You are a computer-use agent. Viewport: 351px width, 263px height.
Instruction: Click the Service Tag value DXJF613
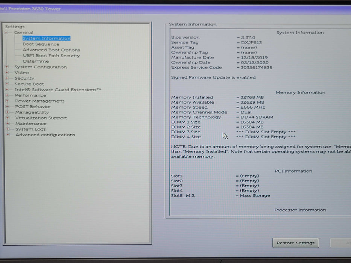(251, 42)
